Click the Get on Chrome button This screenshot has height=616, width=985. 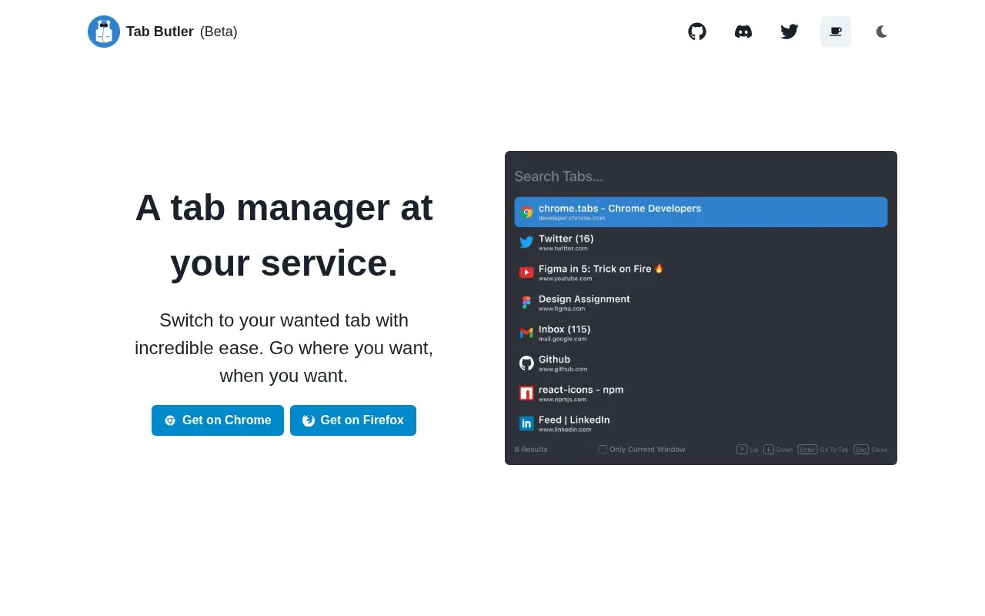218,420
